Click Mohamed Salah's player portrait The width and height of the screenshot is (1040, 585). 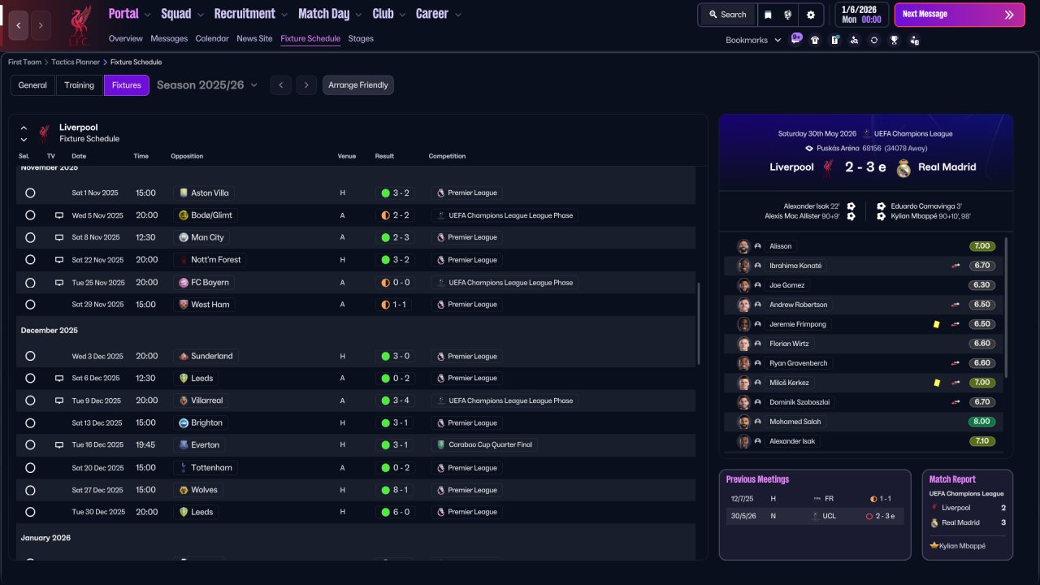click(743, 422)
